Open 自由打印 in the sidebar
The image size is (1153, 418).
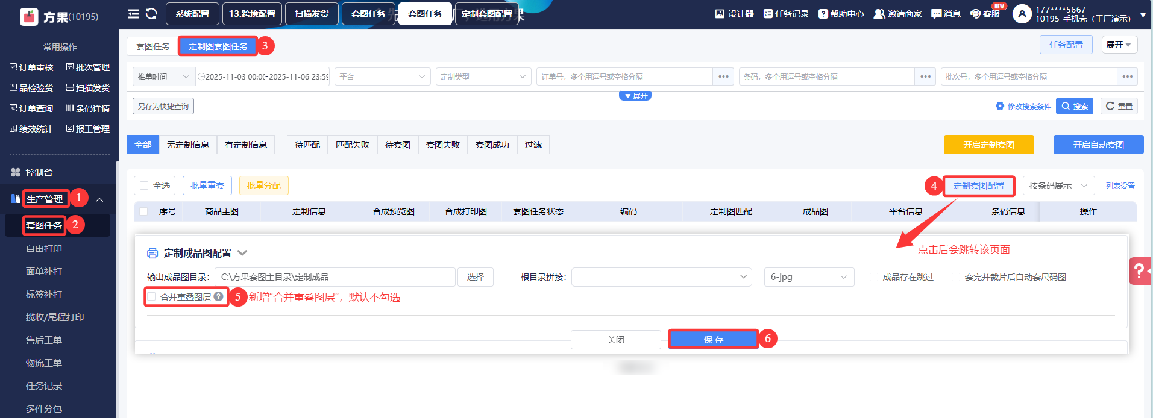coord(44,248)
